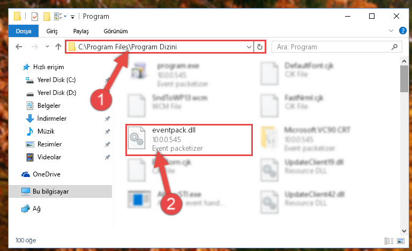Refresh the current folder view
The height and width of the screenshot is (251, 412).
point(260,47)
